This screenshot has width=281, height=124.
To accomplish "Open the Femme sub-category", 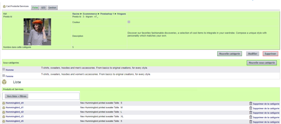I will tap(9, 76).
